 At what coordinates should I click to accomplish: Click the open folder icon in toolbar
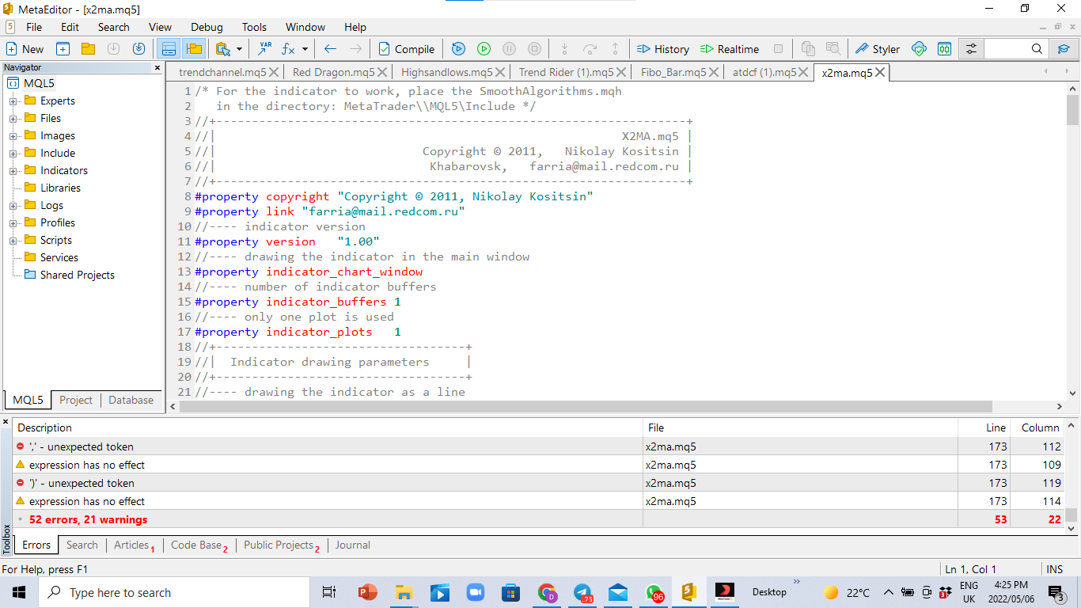(88, 49)
